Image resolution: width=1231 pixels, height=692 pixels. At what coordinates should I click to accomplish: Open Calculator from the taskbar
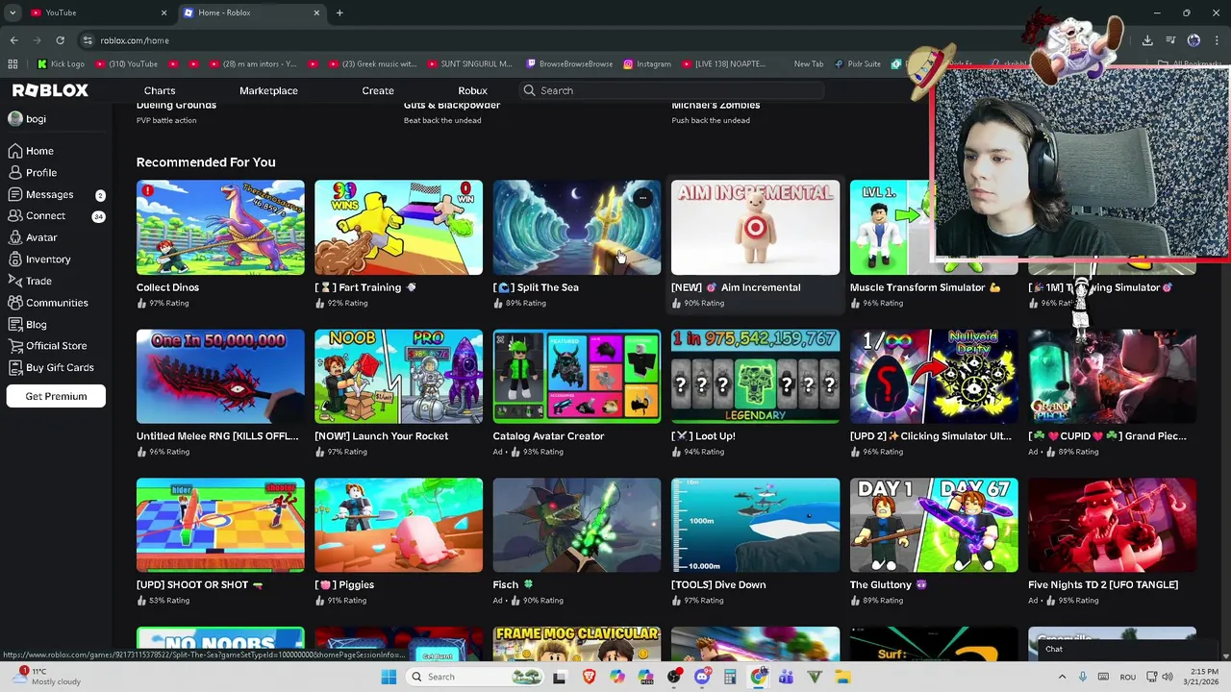[730, 677]
